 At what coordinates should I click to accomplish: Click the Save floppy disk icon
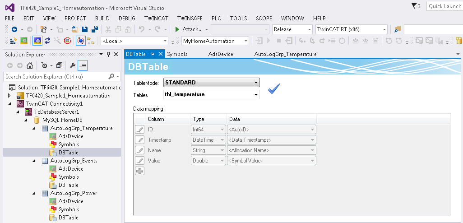click(x=85, y=29)
